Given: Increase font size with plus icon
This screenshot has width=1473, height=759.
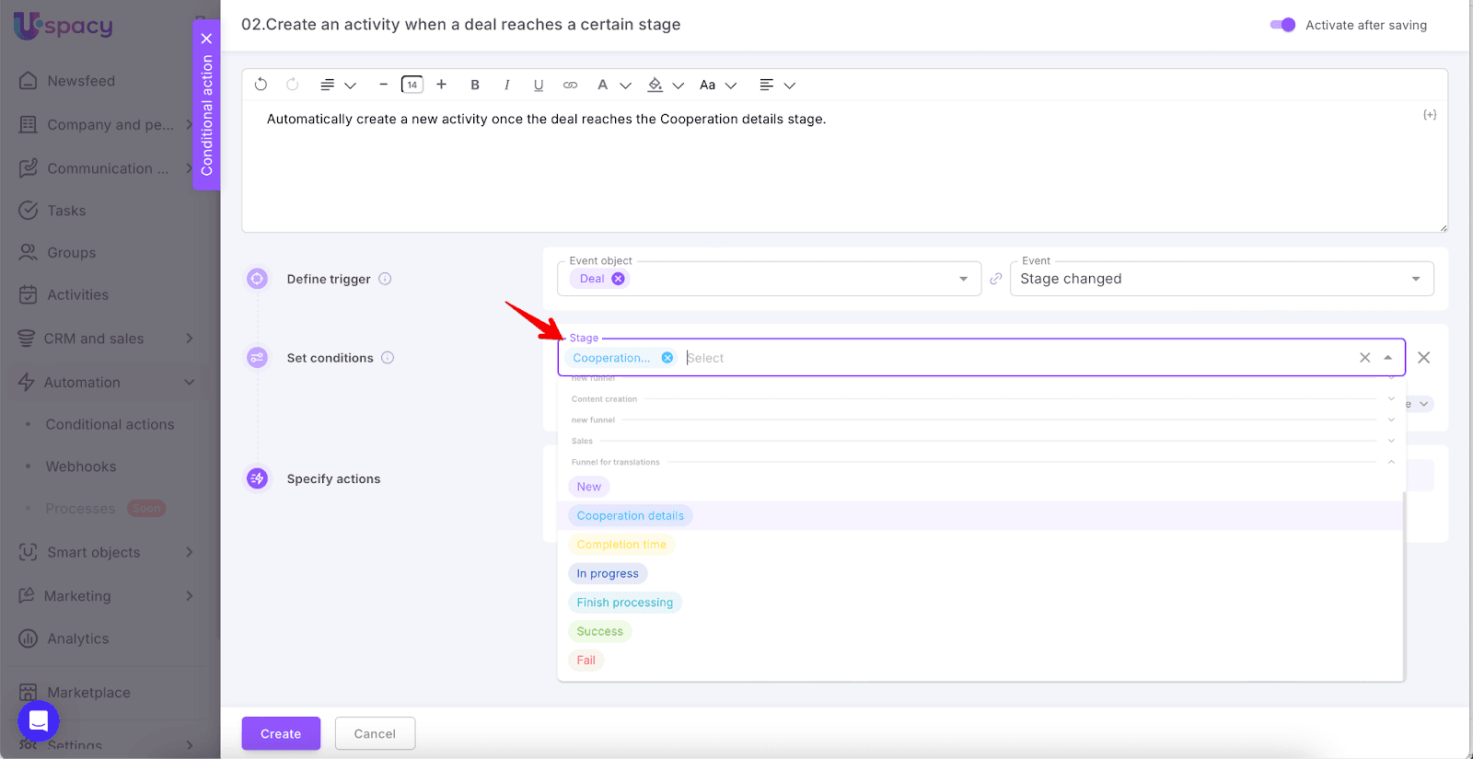Looking at the screenshot, I should pos(442,85).
